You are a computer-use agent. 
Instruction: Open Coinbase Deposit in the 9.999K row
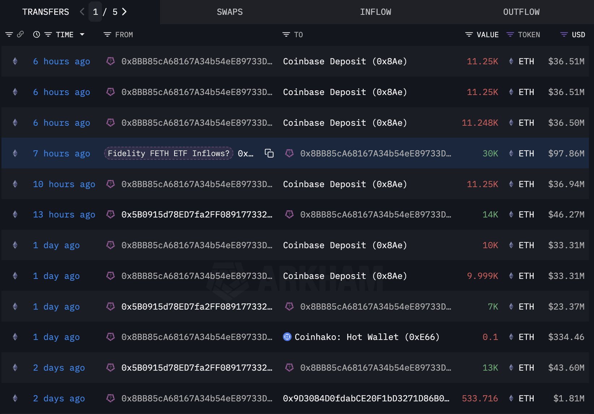[345, 276]
